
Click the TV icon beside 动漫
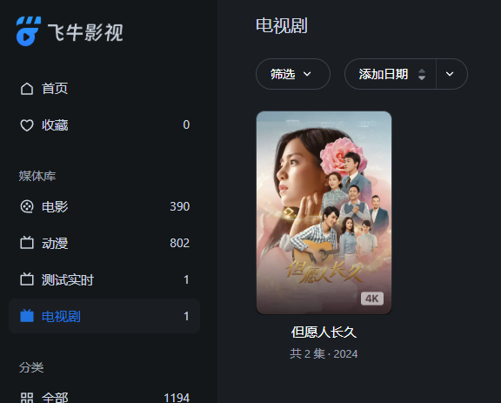(27, 243)
